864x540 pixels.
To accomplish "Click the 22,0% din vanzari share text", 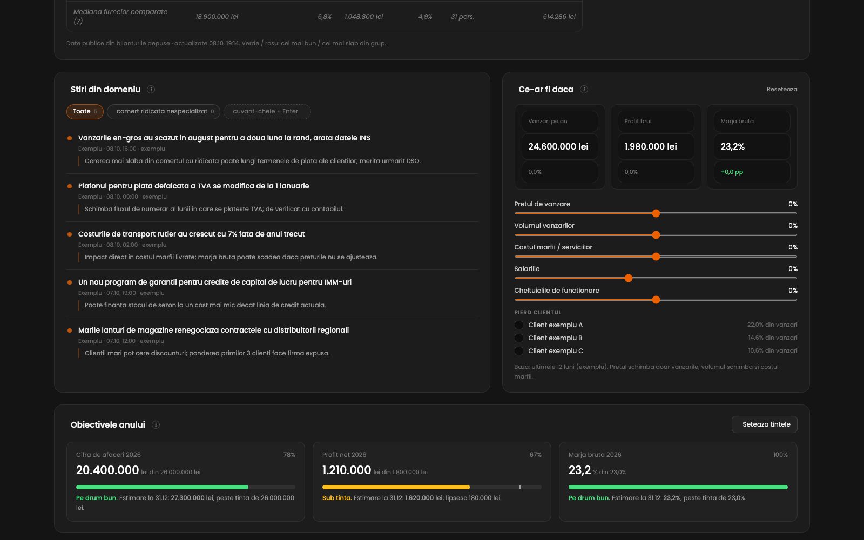I will (x=772, y=325).
